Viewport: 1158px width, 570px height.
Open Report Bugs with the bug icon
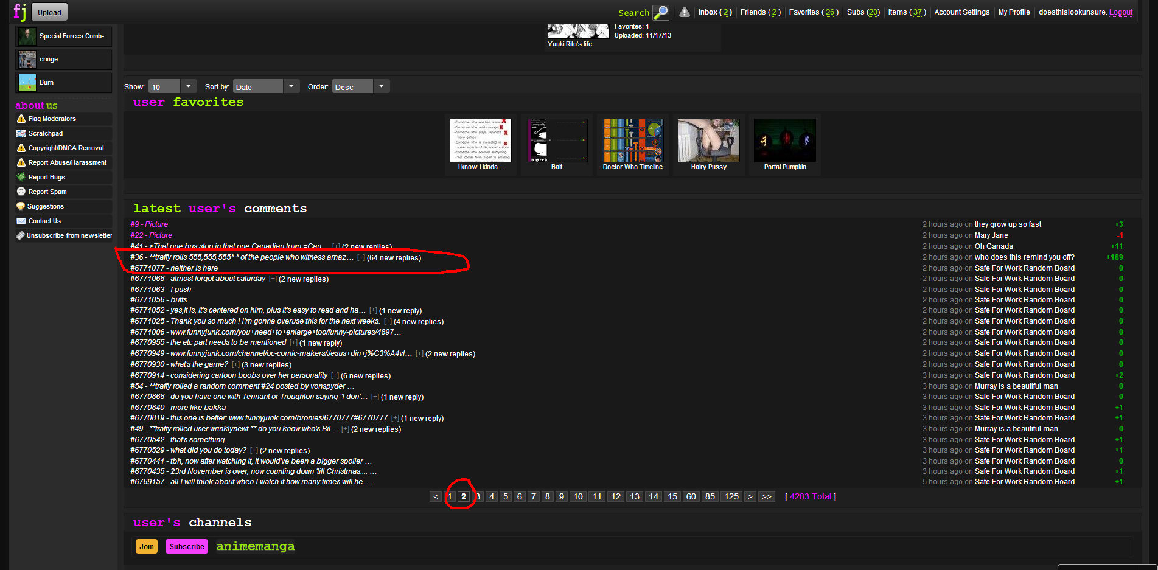[x=21, y=177]
